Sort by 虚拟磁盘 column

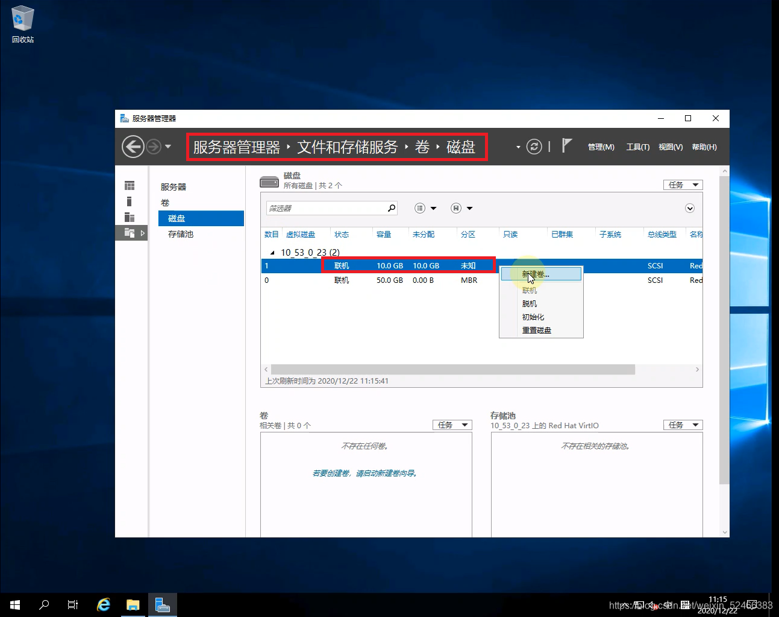(x=301, y=235)
